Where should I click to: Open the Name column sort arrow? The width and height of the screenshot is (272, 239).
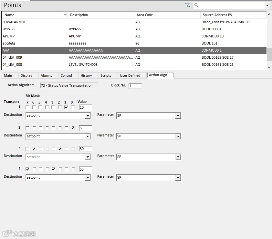(x=65, y=15)
